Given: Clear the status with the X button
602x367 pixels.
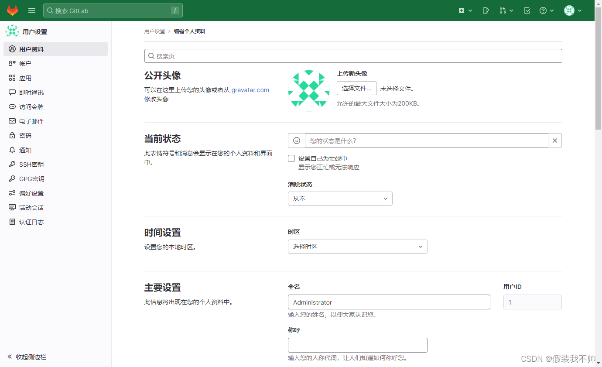Looking at the screenshot, I should (x=554, y=140).
